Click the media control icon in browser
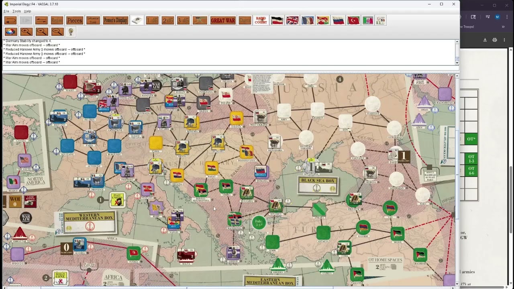Viewport: 514px width, 289px height. (x=487, y=17)
